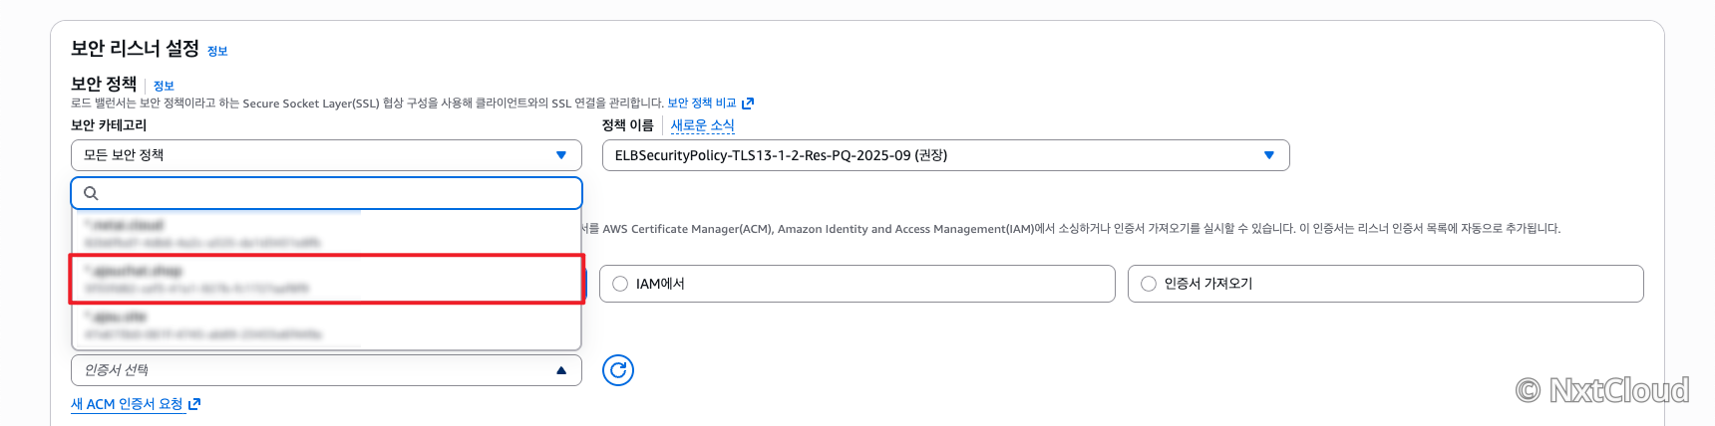
Task: Click the magnifier icon in certificate search box
Action: pyautogui.click(x=91, y=193)
